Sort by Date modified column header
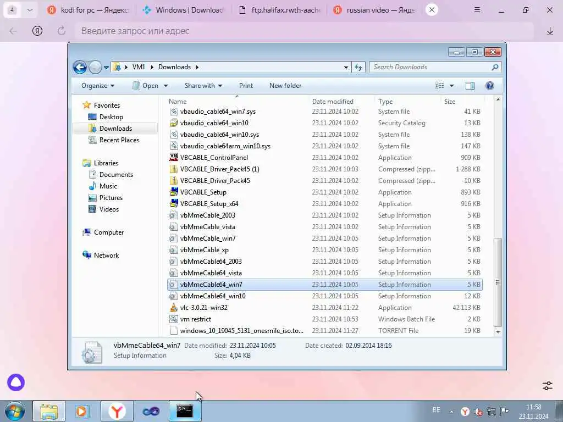This screenshot has width=563, height=422. 333,102
